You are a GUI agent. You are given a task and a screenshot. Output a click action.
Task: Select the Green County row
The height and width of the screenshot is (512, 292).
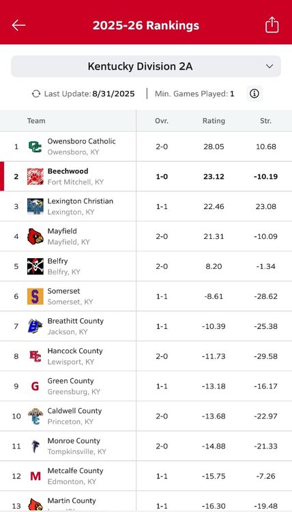click(x=146, y=386)
